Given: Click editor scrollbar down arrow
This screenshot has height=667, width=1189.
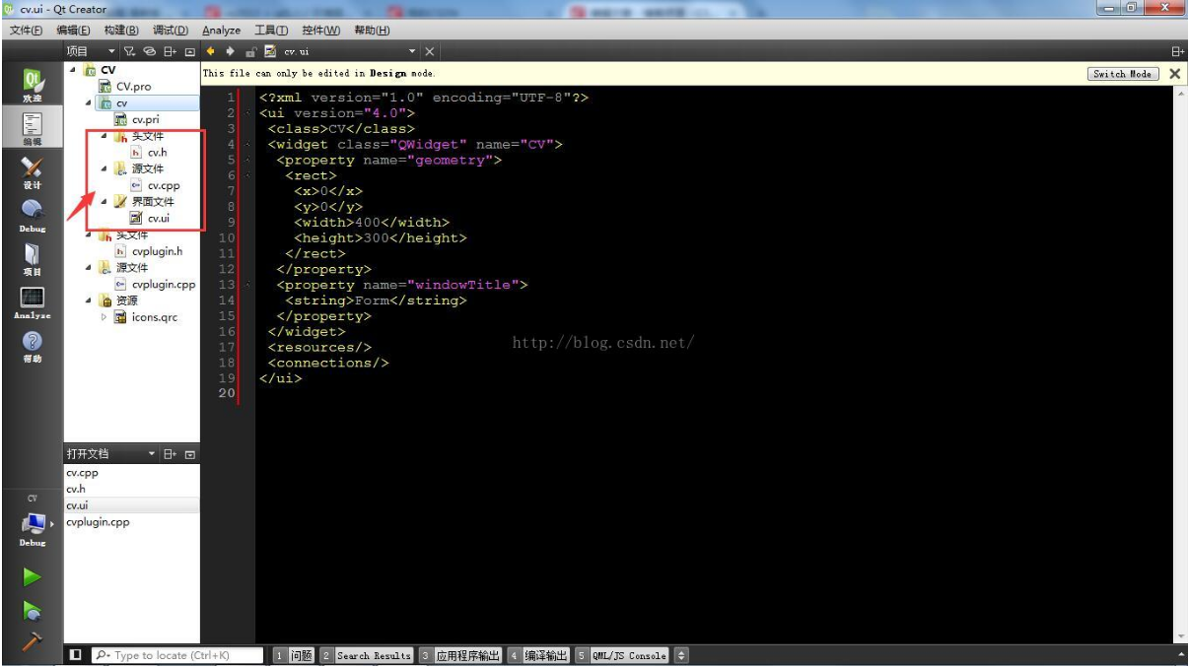Looking at the screenshot, I should (x=1181, y=636).
